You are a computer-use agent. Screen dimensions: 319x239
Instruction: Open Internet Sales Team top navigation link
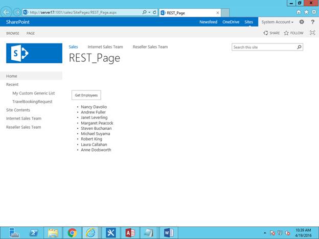(x=105, y=47)
